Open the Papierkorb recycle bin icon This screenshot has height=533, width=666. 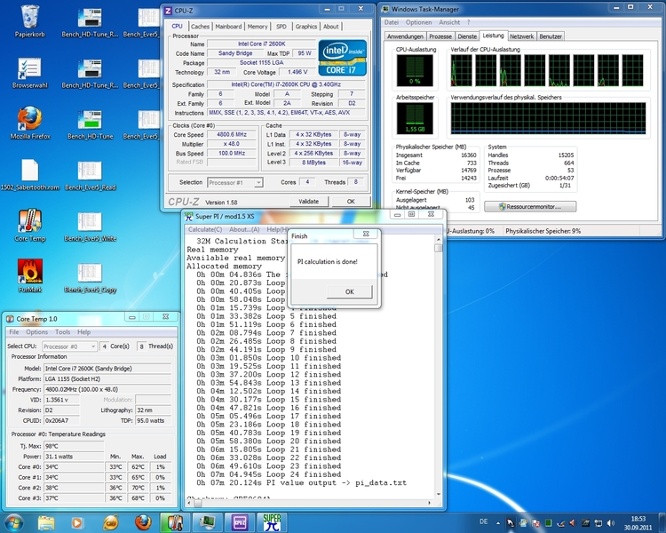click(29, 21)
